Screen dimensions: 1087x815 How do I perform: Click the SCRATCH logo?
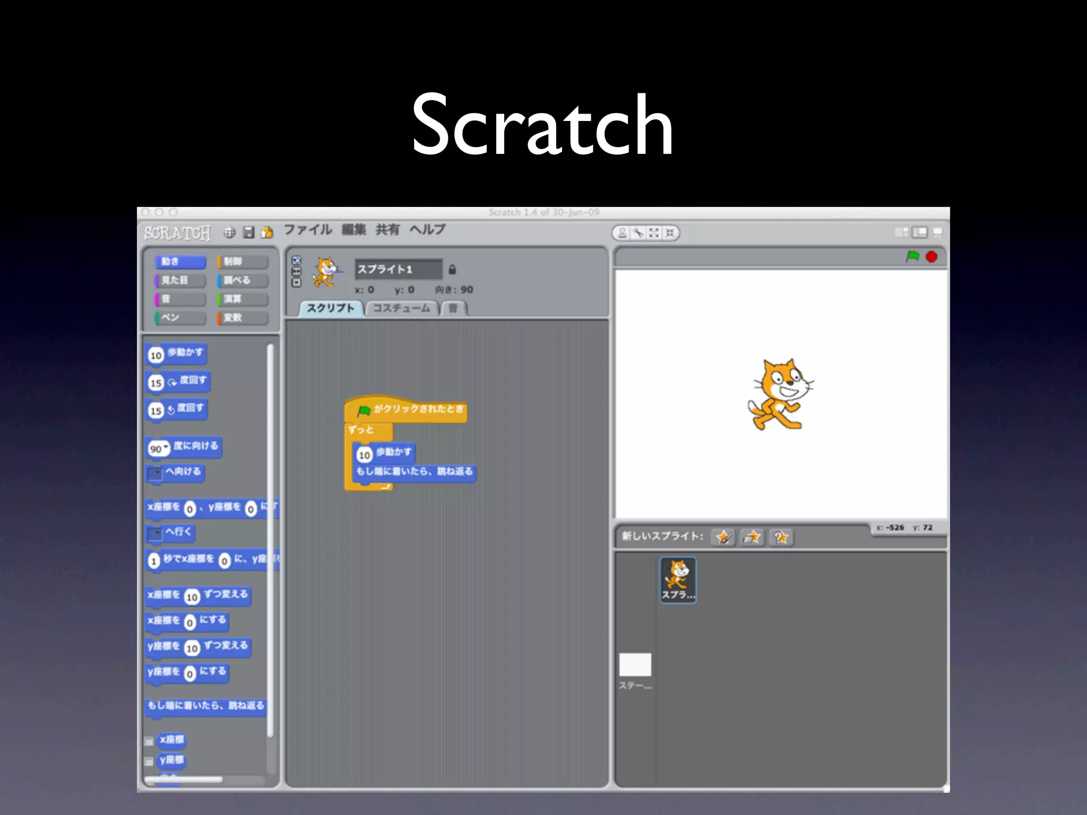177,233
